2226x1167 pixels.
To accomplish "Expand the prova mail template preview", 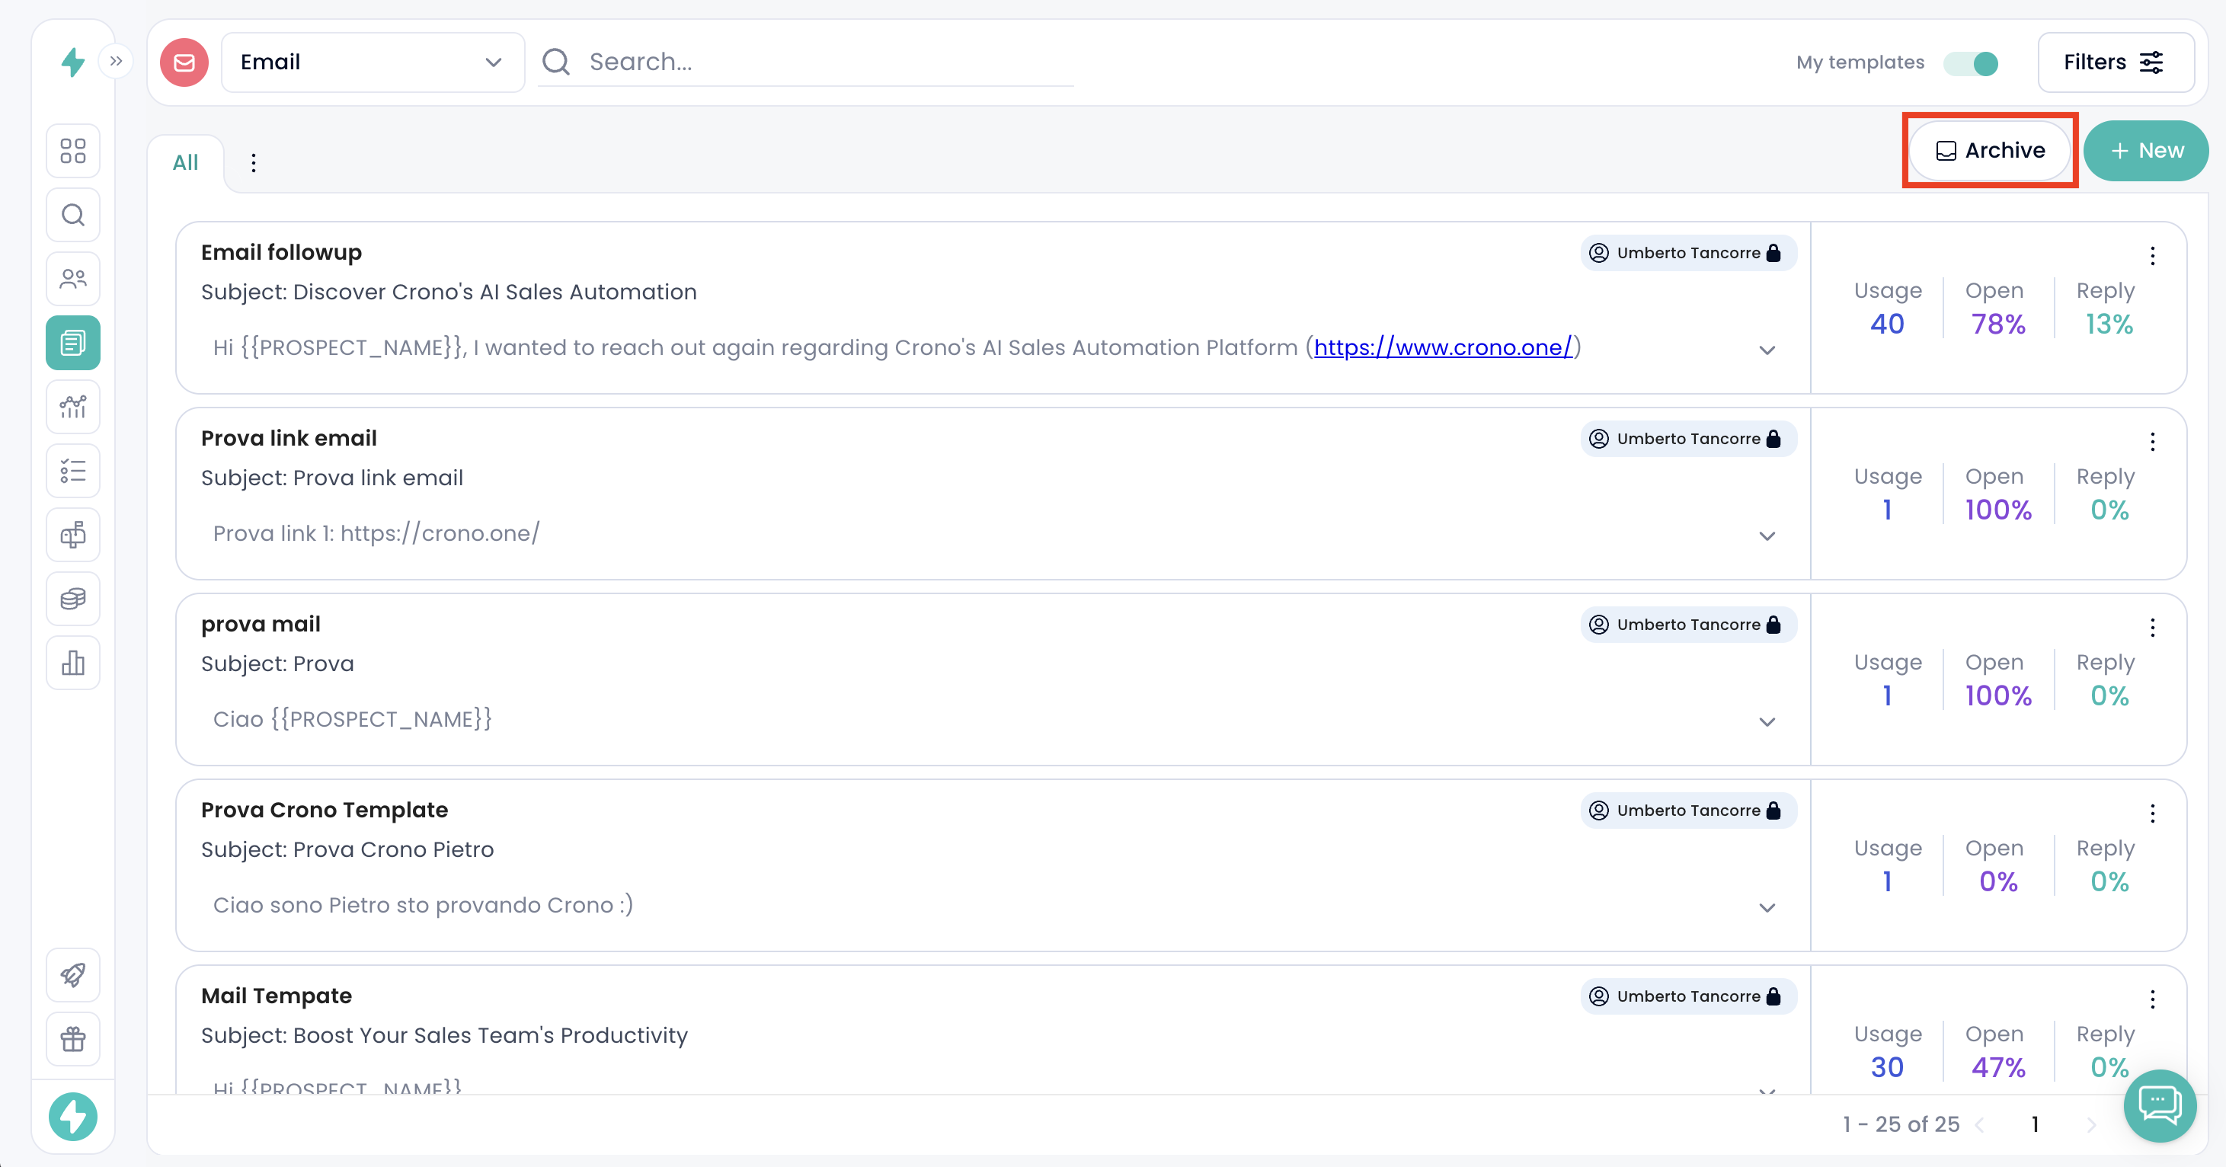I will click(1767, 721).
